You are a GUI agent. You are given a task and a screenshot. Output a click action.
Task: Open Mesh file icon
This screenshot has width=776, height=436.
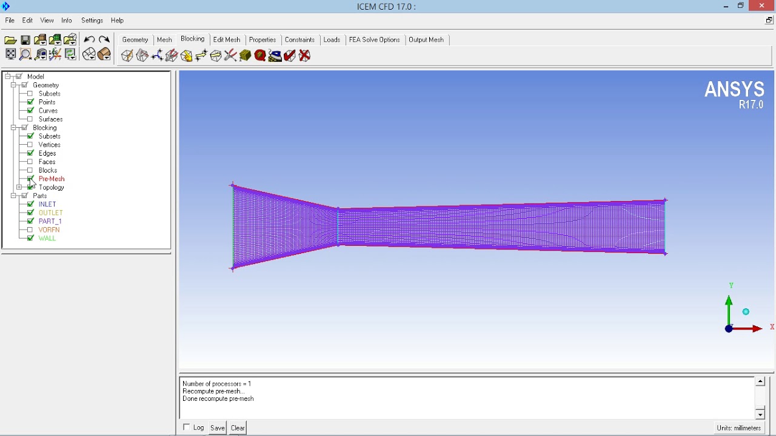[x=55, y=40]
